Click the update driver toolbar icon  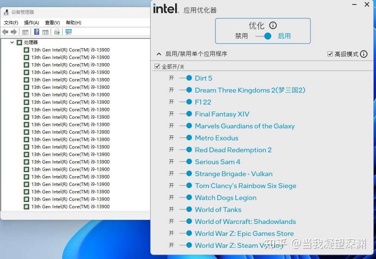[x=57, y=32]
